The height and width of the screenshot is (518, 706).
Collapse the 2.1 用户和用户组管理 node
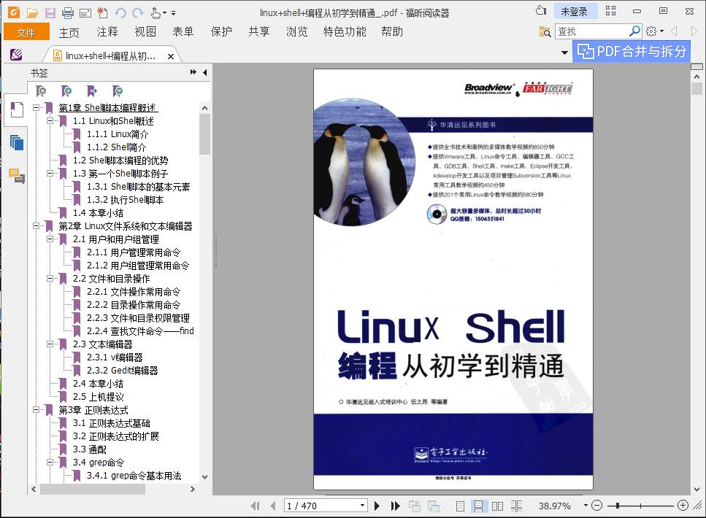[x=50, y=239]
